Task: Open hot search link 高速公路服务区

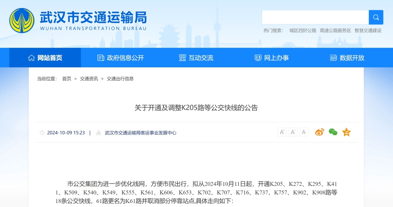Action: pos(336,31)
